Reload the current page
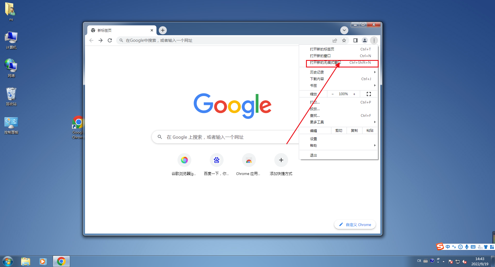This screenshot has width=495, height=267. pyautogui.click(x=110, y=40)
